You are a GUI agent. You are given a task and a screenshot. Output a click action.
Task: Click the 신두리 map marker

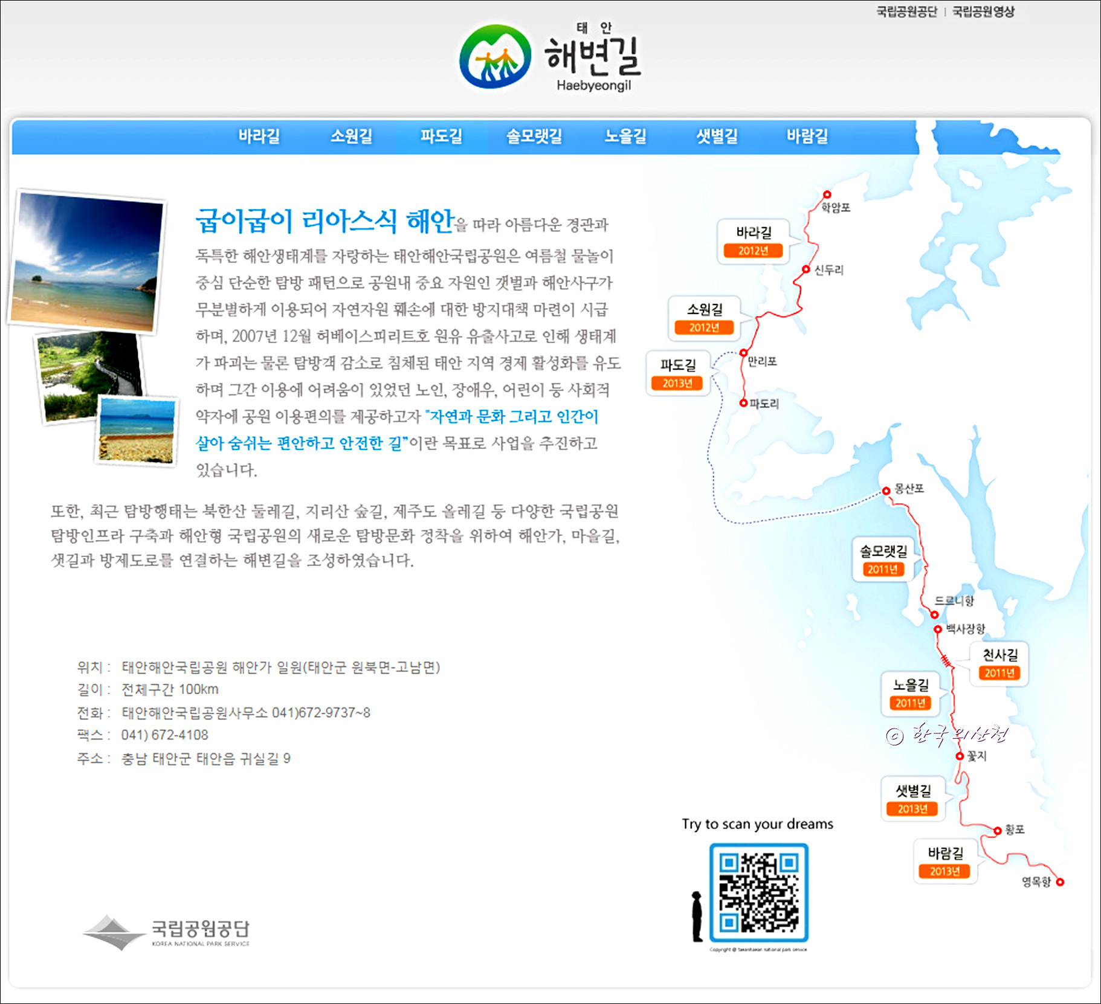point(806,269)
